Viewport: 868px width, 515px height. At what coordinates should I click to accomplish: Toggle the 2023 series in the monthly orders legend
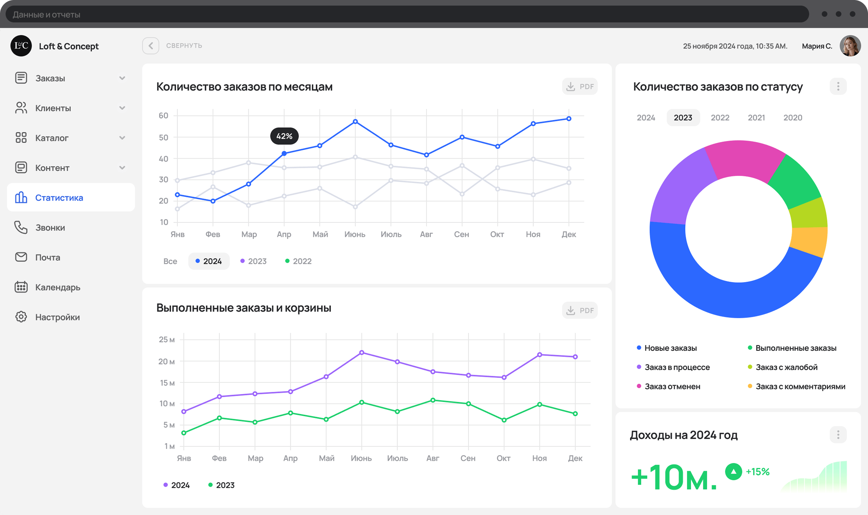click(x=254, y=261)
